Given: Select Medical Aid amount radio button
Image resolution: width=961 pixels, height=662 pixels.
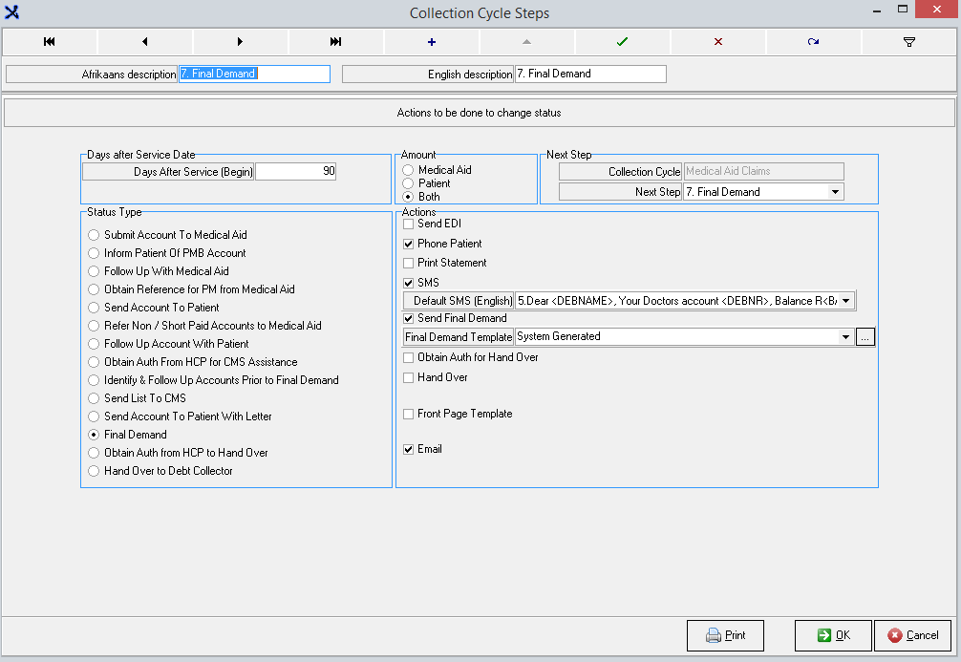Looking at the screenshot, I should pos(408,170).
